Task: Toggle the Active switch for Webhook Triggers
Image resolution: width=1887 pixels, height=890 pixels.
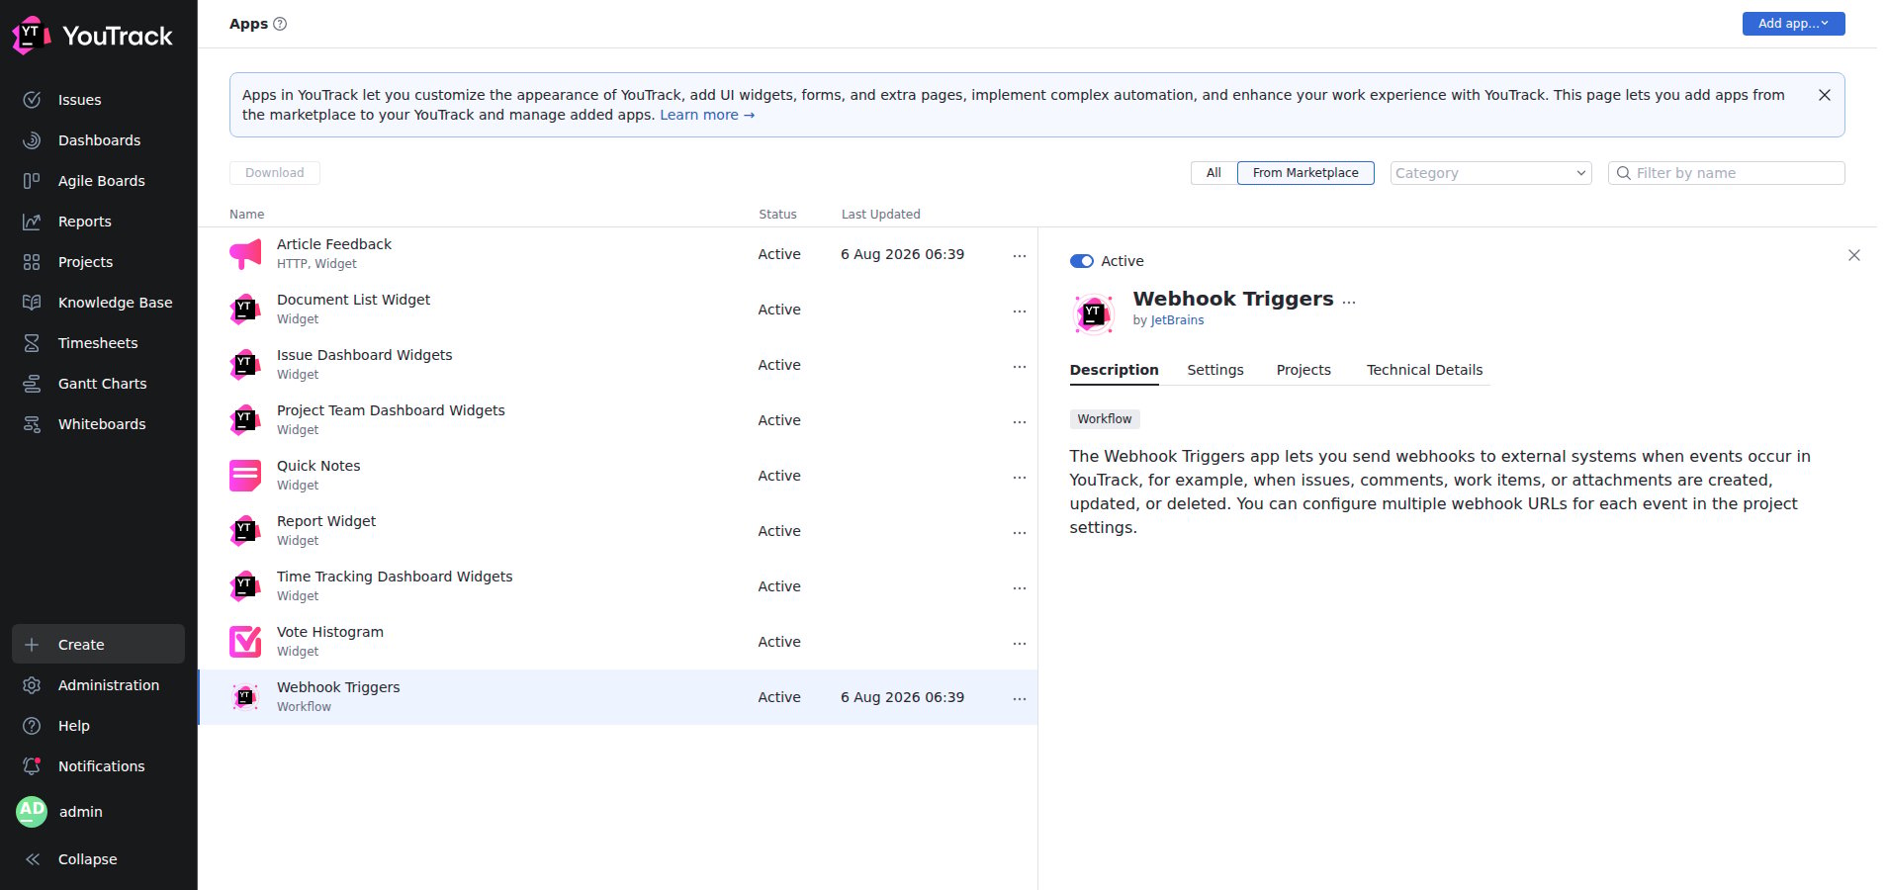Action: pos(1081,261)
